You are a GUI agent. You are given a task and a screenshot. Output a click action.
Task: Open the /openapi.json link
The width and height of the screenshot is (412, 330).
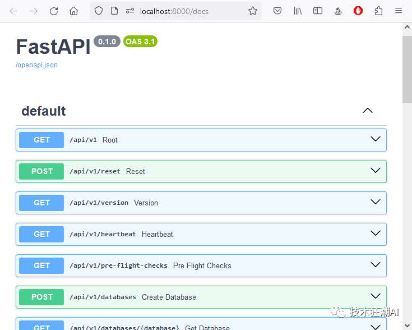tap(36, 65)
